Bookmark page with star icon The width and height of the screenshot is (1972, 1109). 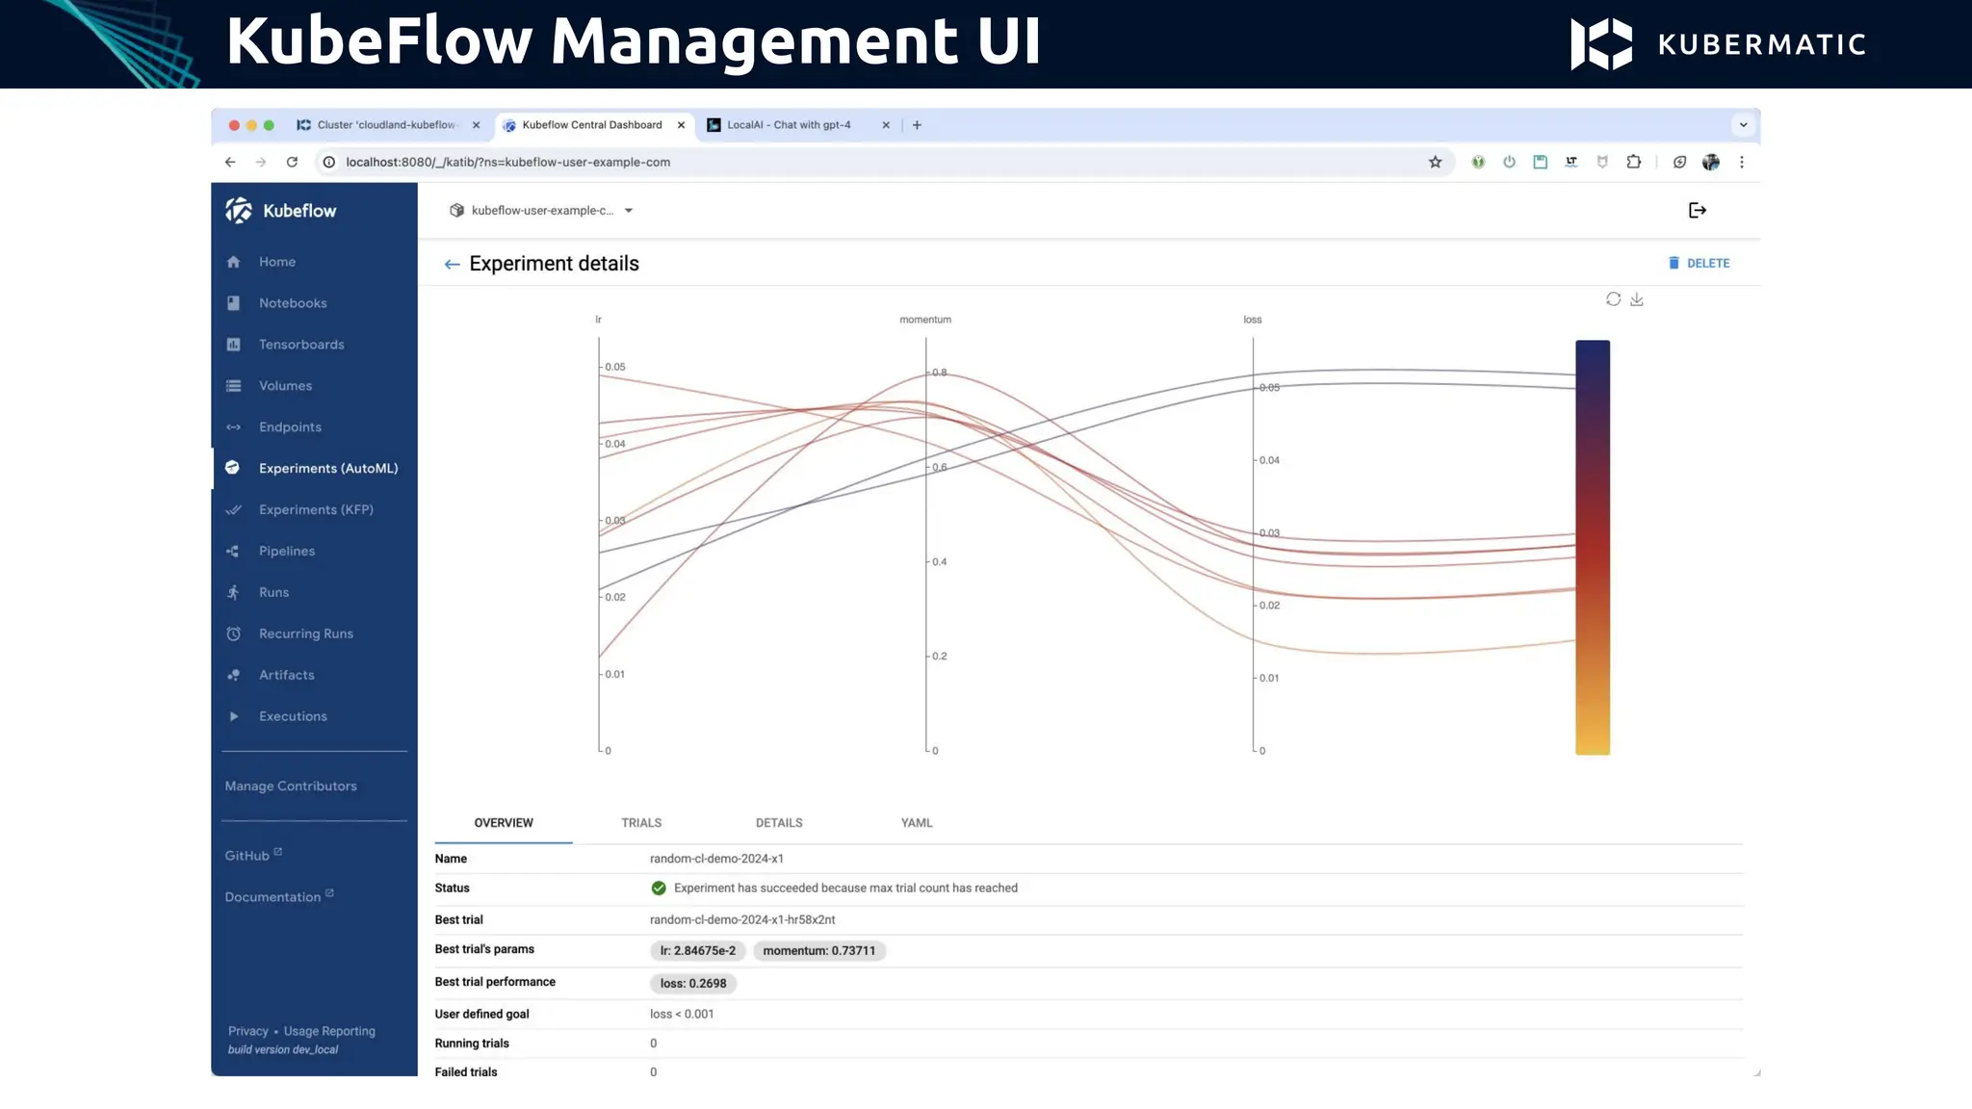[x=1435, y=163]
